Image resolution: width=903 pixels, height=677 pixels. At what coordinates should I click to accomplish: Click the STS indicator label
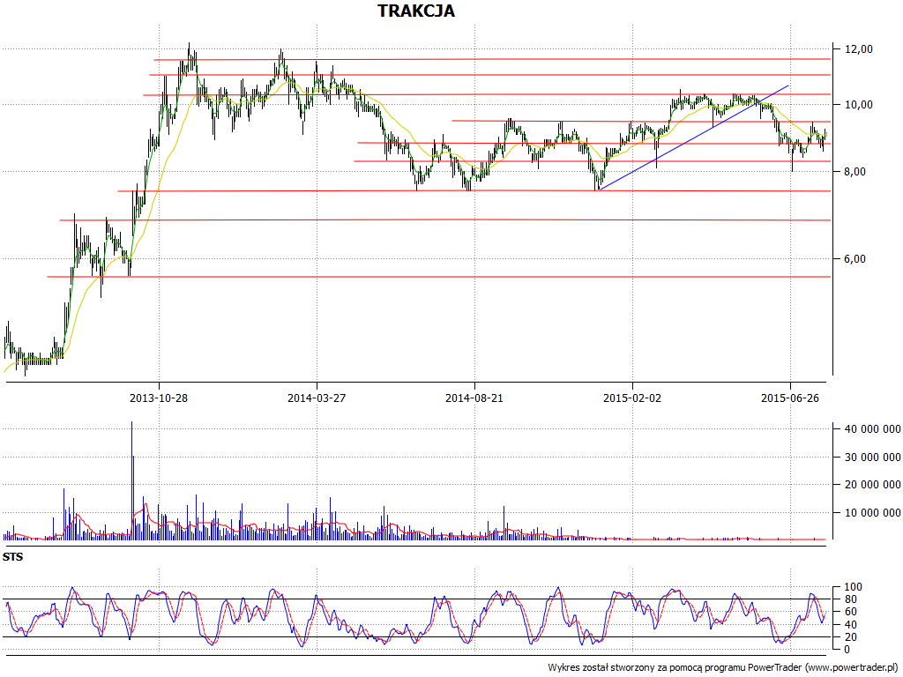coord(12,557)
